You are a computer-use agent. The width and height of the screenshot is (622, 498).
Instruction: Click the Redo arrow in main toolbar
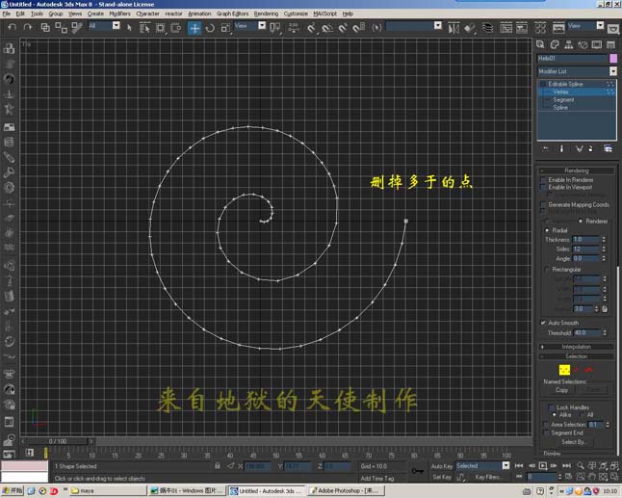tap(27, 27)
